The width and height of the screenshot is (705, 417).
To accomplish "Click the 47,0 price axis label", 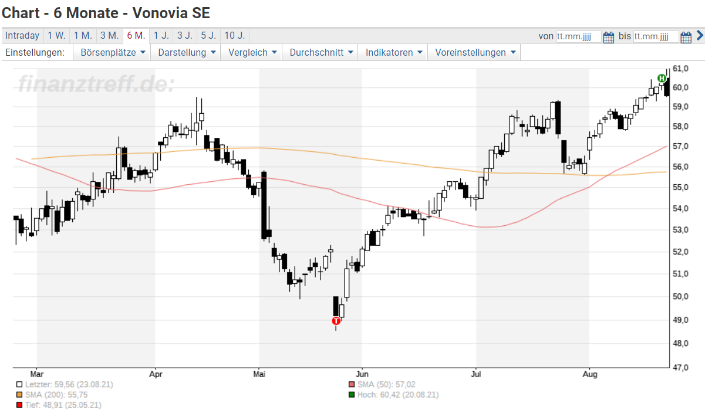I will (x=681, y=368).
